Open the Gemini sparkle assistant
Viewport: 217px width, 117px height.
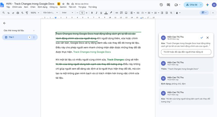pyautogui.click(x=207, y=5)
